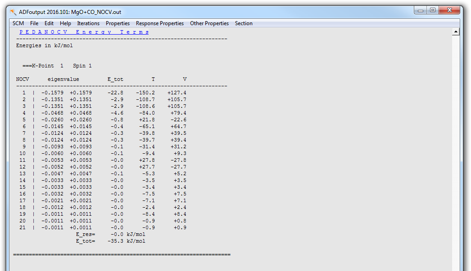Click the scrollbar up arrow
This screenshot has height=271, width=471.
tap(456, 32)
